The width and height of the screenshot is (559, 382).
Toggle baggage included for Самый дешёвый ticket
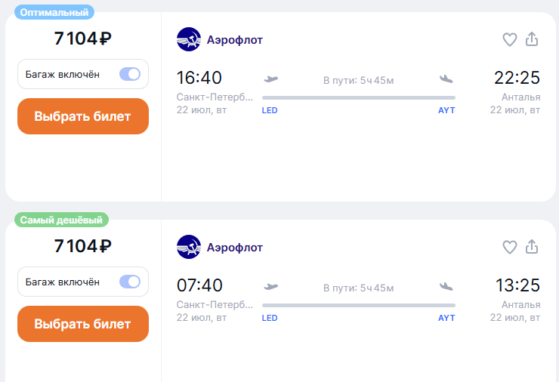pos(130,282)
